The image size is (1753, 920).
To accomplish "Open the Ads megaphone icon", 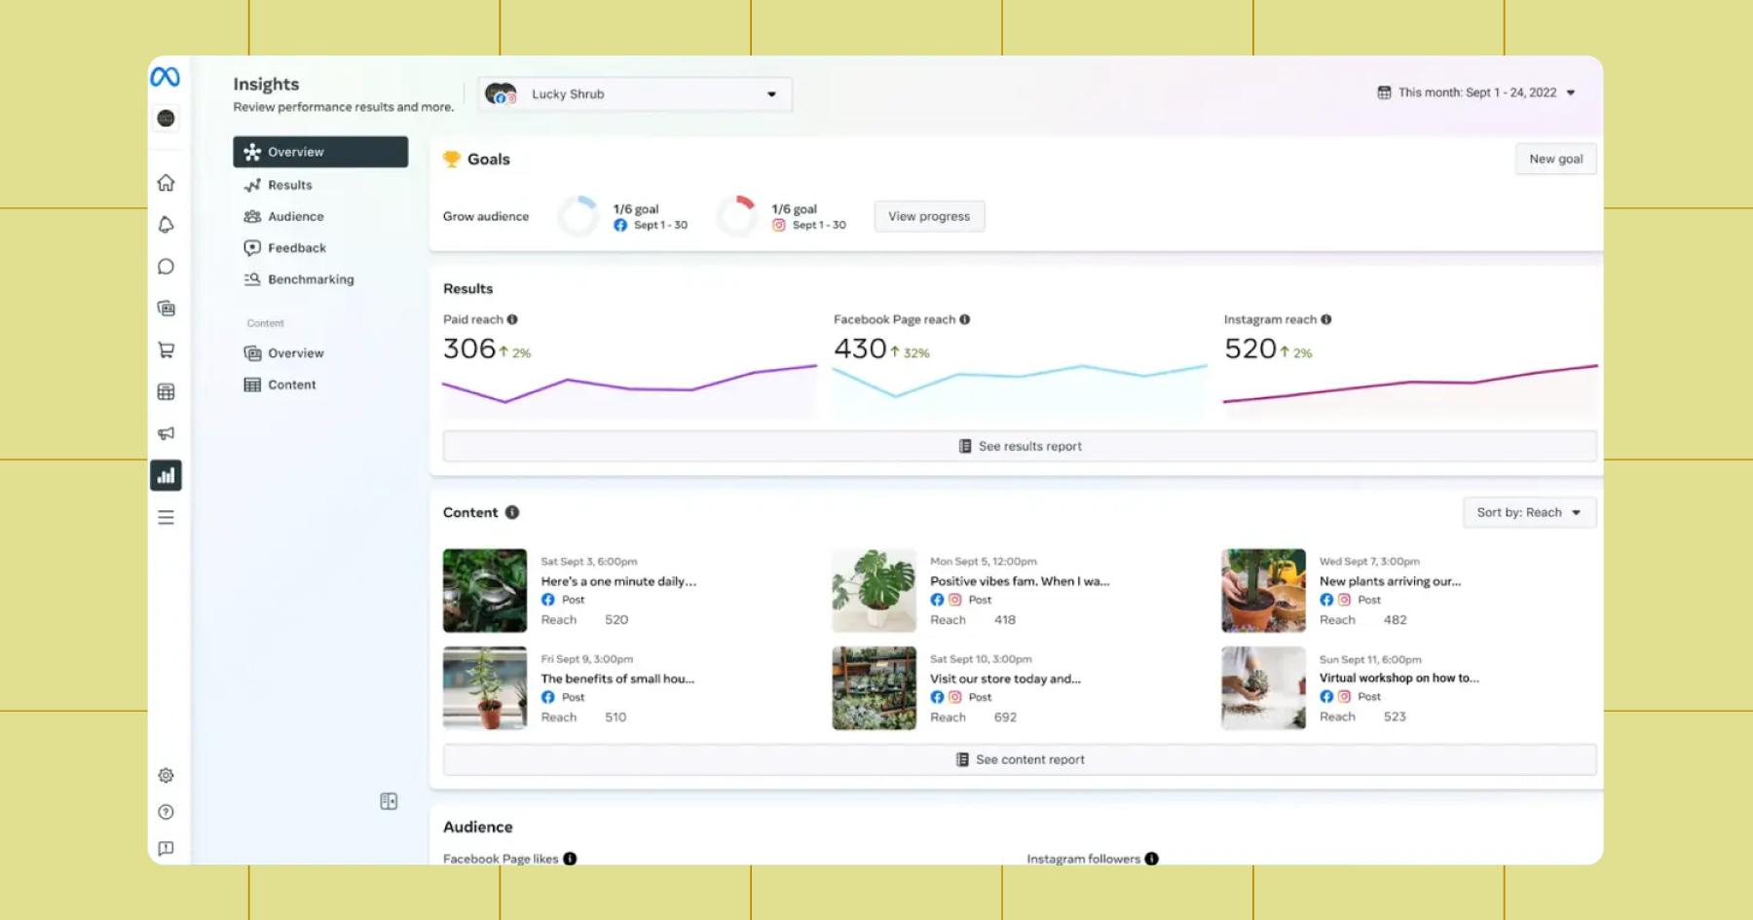I will pos(167,433).
